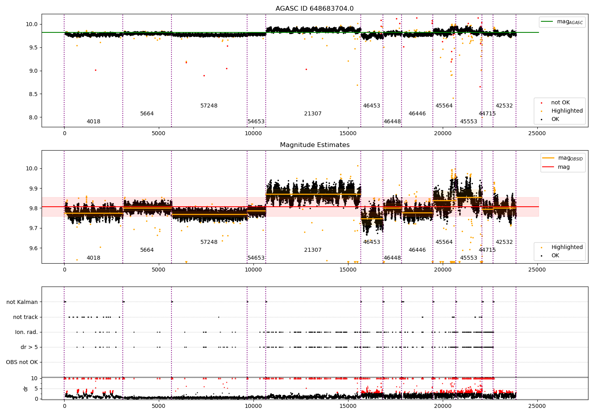Click the red 'mag' legend line sample
Viewport: 594px width, 415px height.
[x=549, y=167]
